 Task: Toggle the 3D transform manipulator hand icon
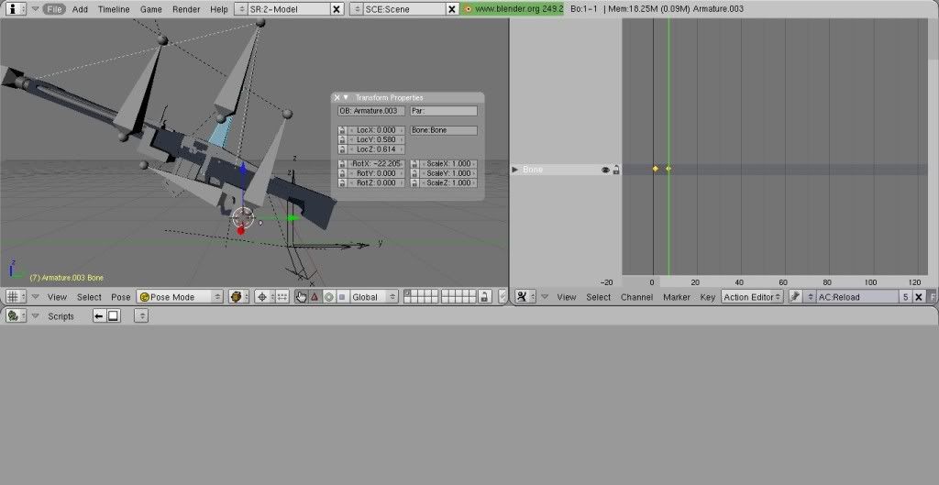301,297
